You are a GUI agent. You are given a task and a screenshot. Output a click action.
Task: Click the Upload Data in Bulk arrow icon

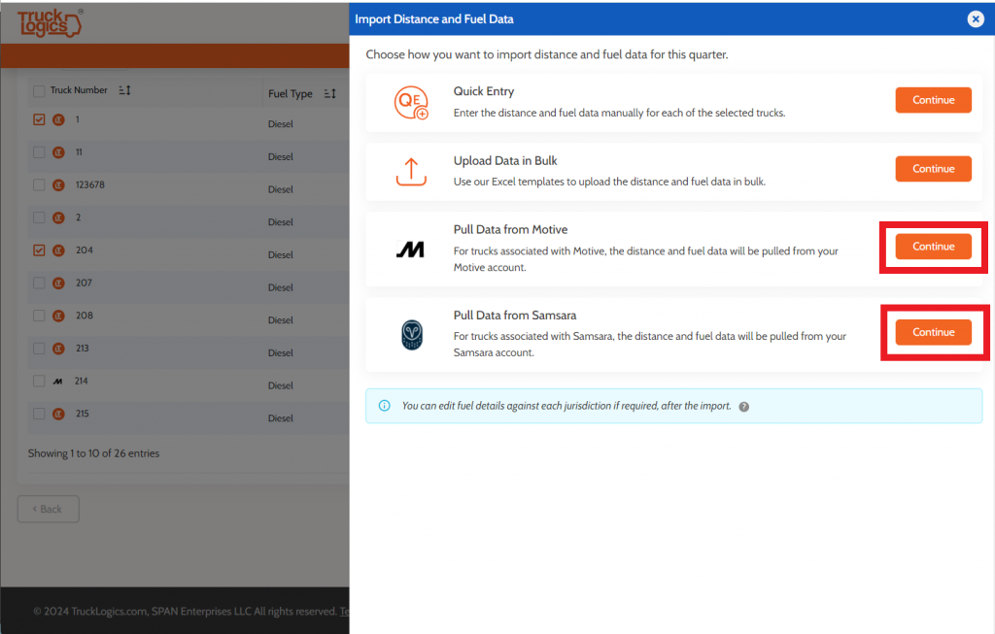pyautogui.click(x=411, y=171)
